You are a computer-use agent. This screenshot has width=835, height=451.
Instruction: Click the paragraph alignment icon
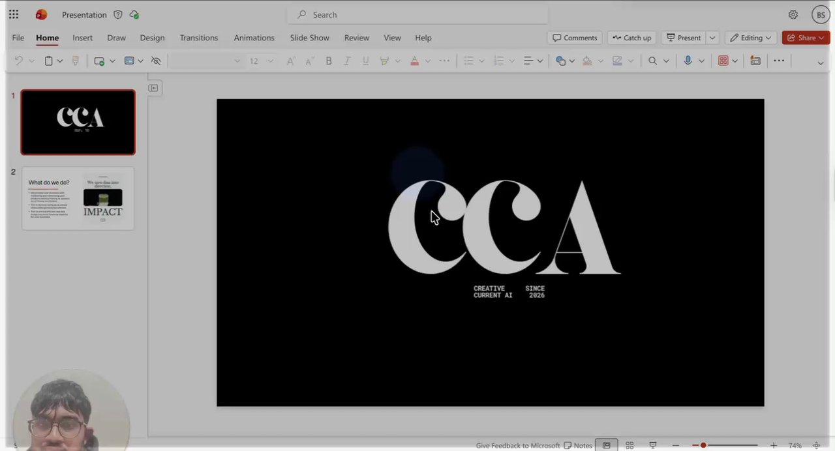tap(528, 61)
